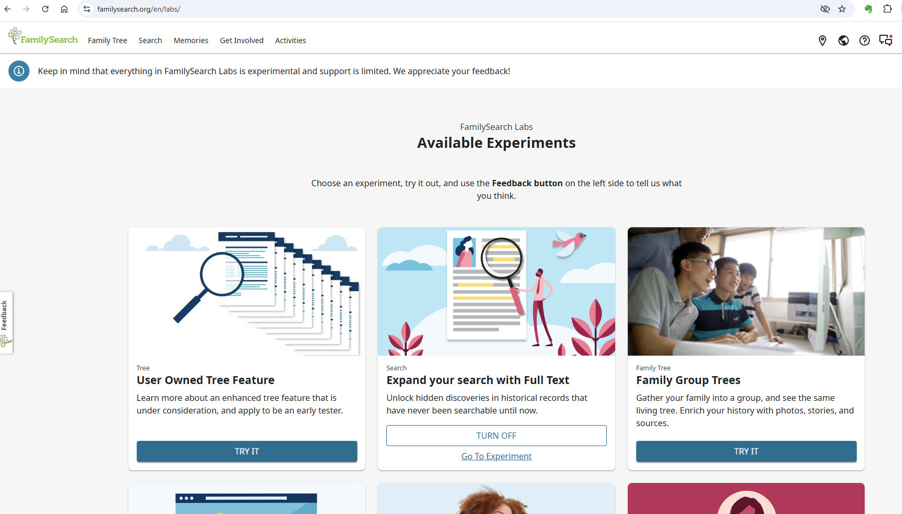The image size is (902, 514).
Task: Click the browser forward arrow
Action: (26, 9)
